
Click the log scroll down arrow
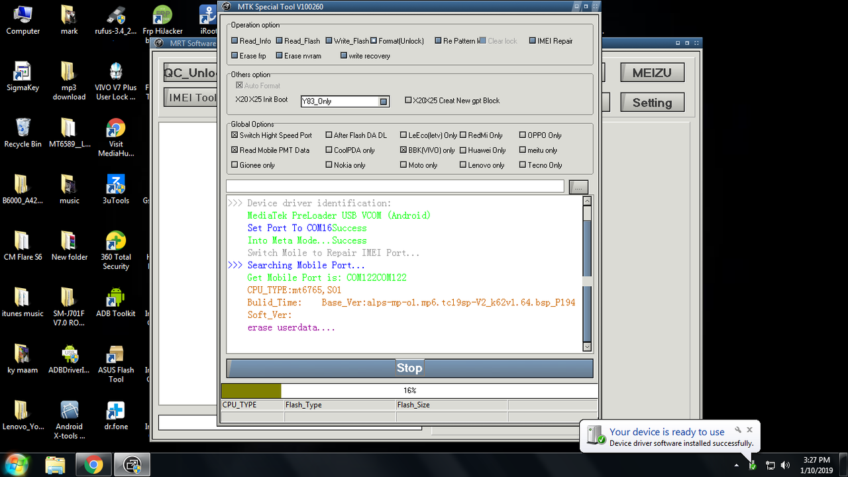click(x=587, y=346)
